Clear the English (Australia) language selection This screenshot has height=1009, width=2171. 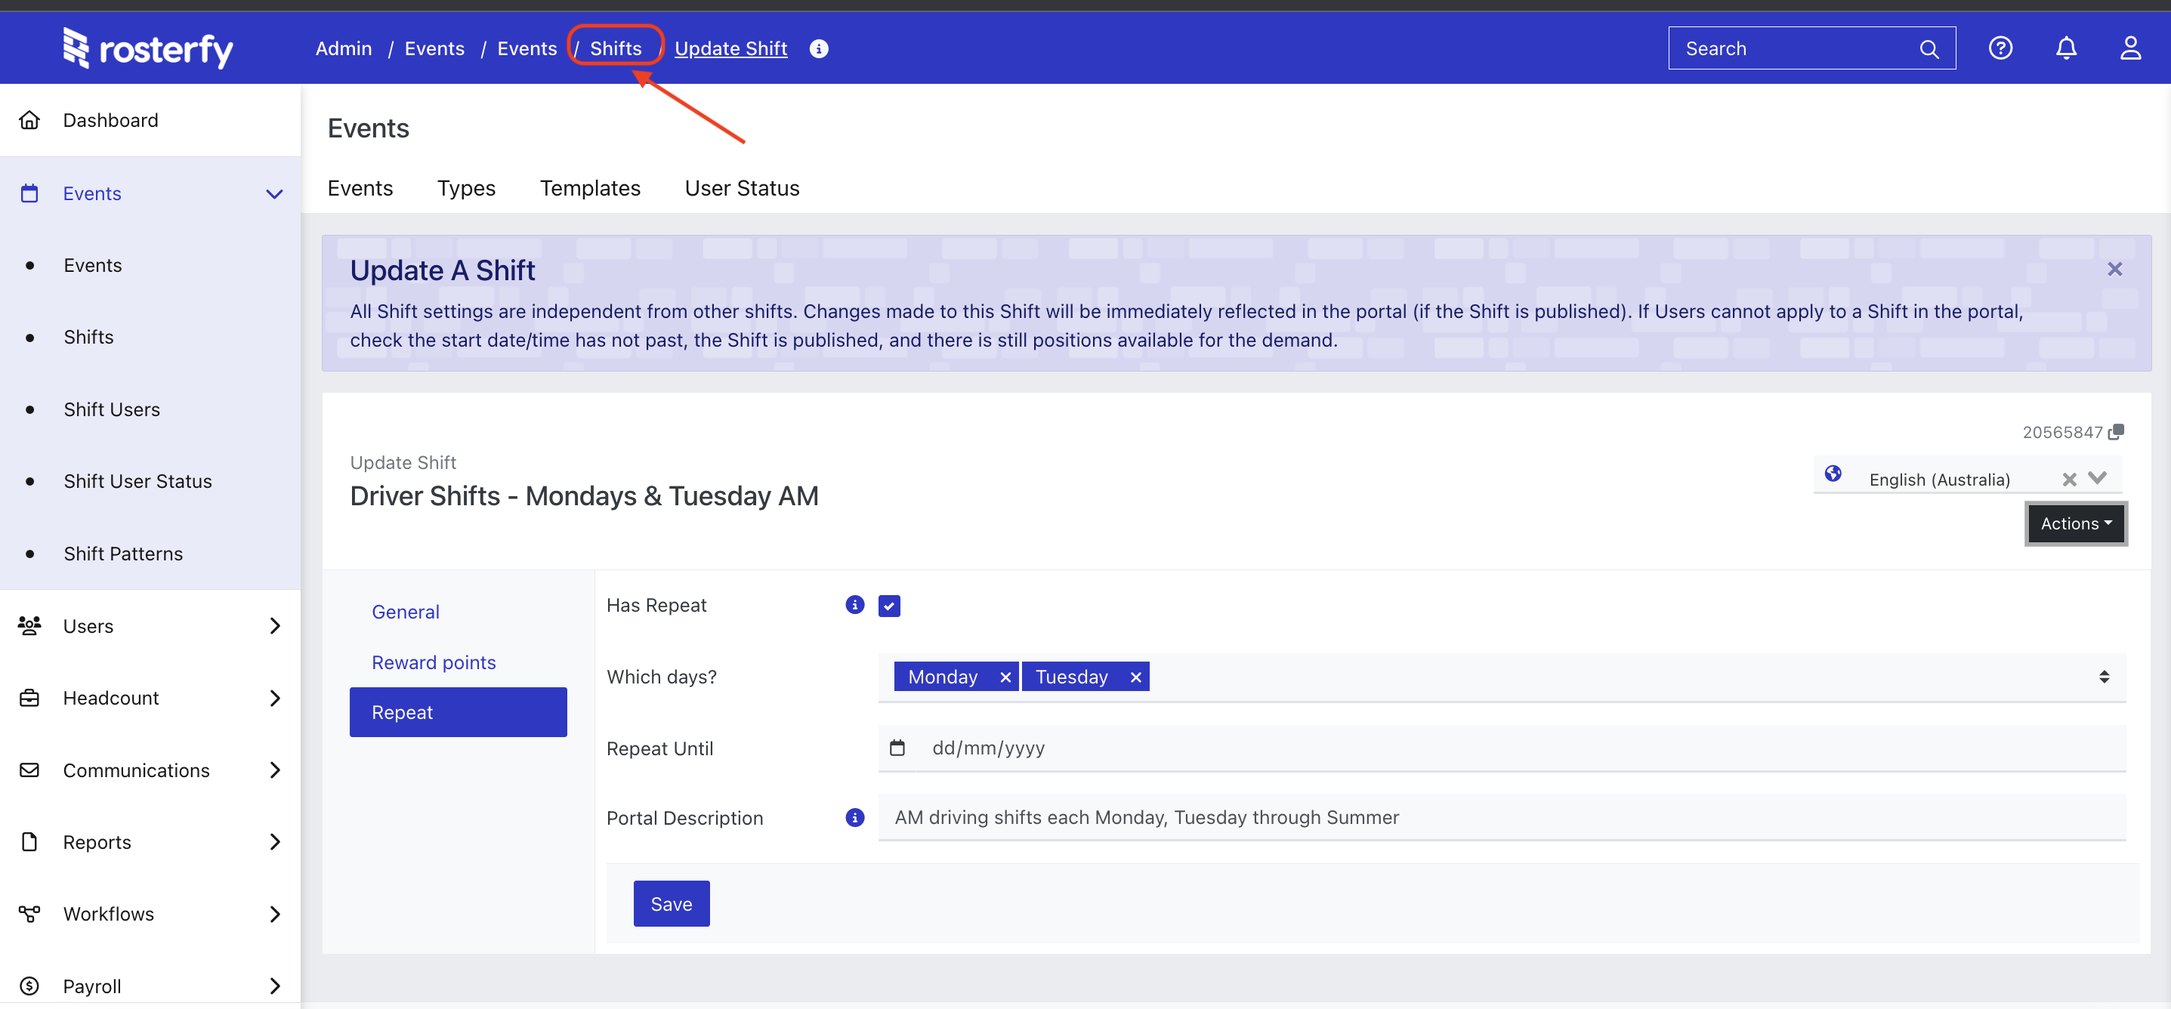2069,479
